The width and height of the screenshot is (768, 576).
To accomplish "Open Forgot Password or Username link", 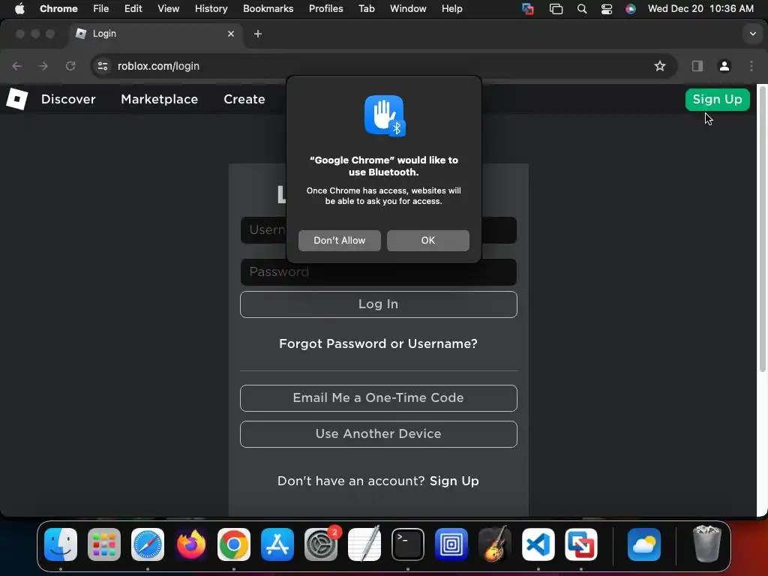I will pos(378,343).
